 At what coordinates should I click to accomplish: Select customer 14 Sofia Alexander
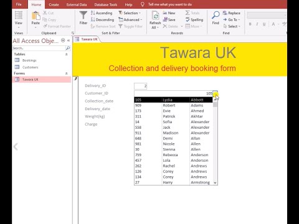tap(173, 122)
